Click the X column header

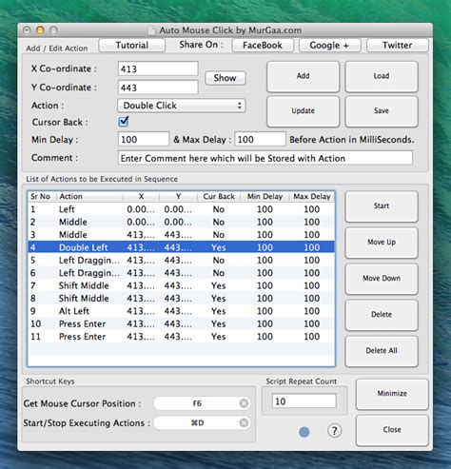[x=141, y=197]
